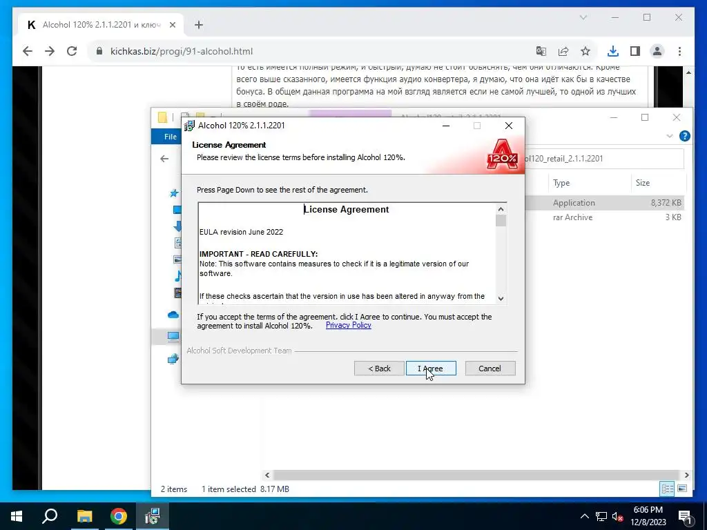Open Pictures icon in Explorer sidebar

[177, 259]
